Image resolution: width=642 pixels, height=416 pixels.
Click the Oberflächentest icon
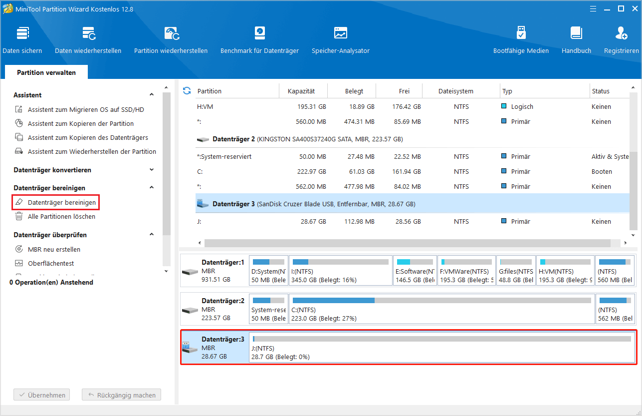tap(19, 263)
